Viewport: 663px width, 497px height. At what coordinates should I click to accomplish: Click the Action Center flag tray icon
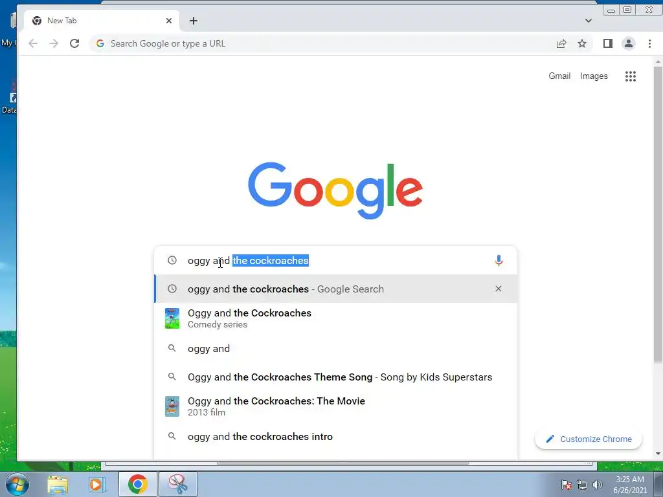566,485
